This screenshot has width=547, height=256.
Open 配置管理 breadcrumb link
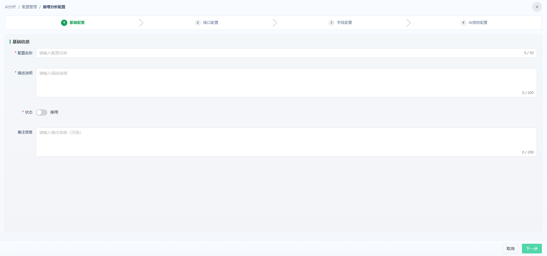30,7
